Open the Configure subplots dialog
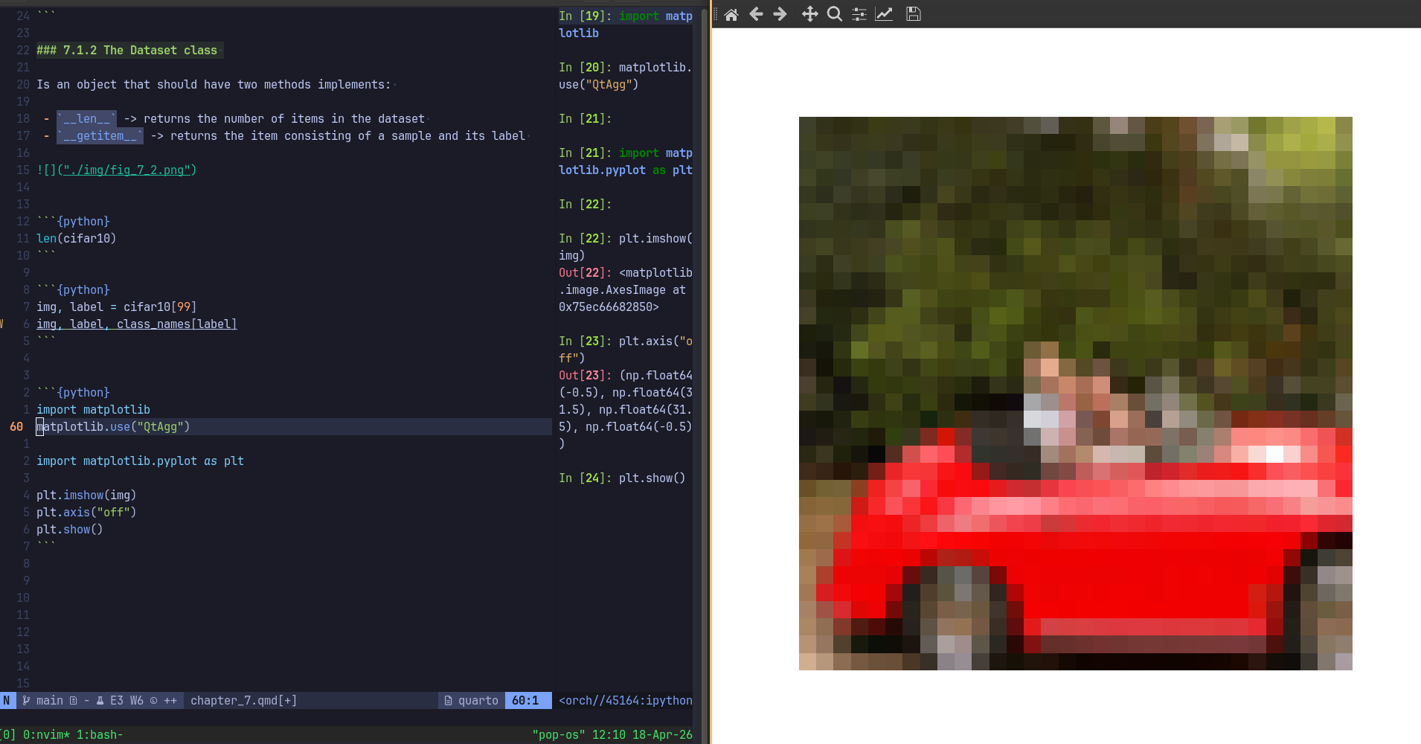Screen dimensions: 1421x744 click(859, 14)
